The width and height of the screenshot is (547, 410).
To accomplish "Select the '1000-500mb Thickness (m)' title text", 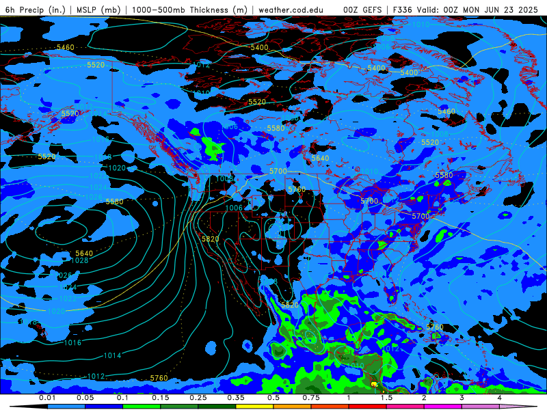I will 189,10.
